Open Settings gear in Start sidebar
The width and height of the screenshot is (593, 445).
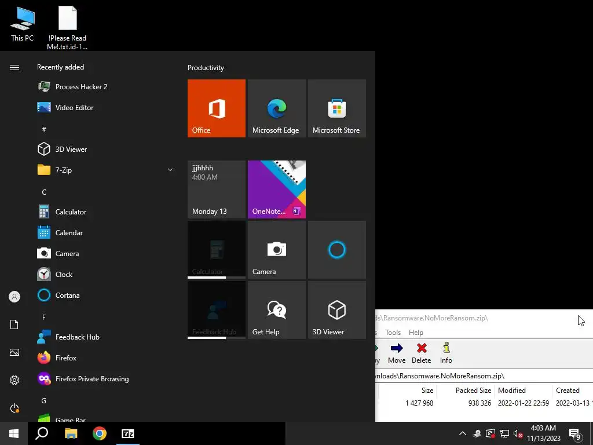tap(14, 380)
